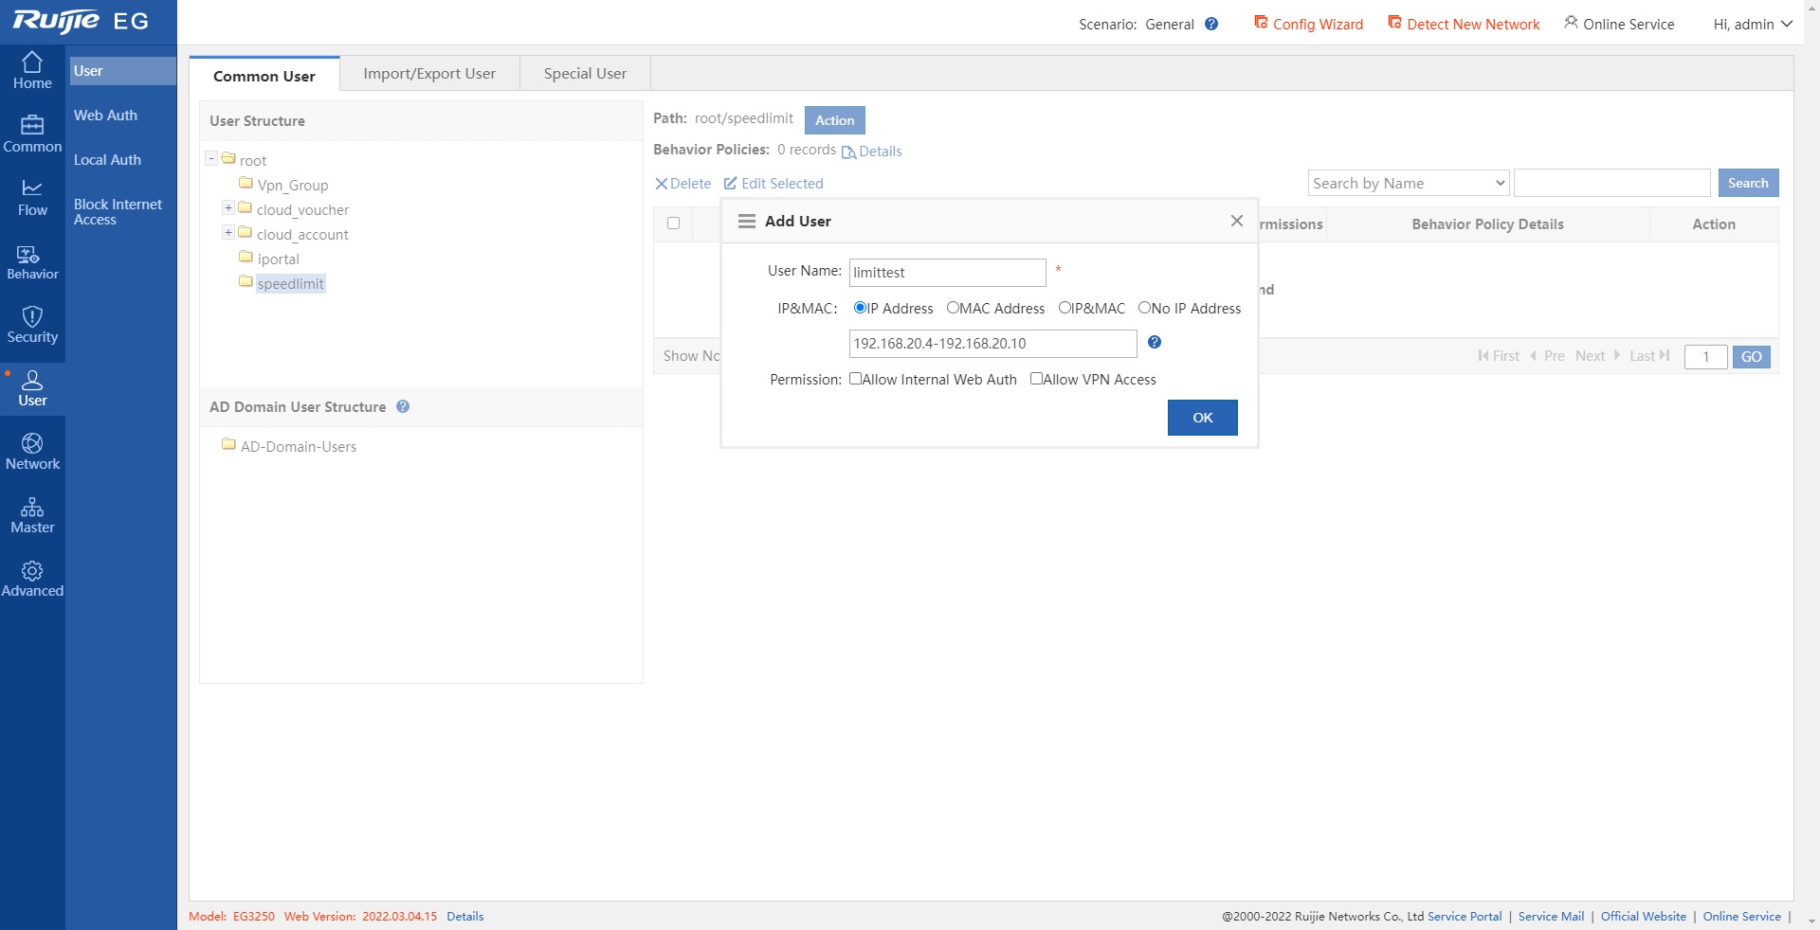Check Allow VPN Access permission

coord(1036,379)
